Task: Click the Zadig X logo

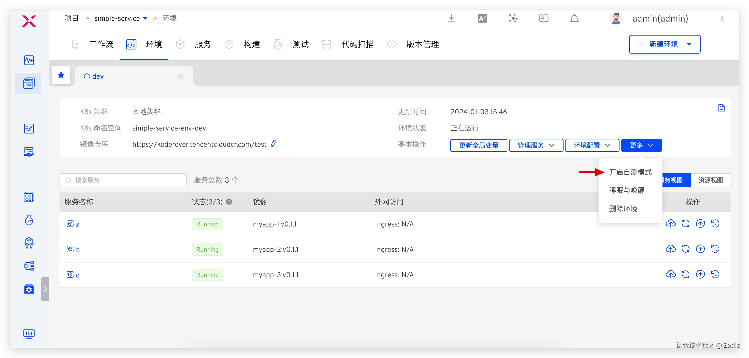Action: pos(29,21)
